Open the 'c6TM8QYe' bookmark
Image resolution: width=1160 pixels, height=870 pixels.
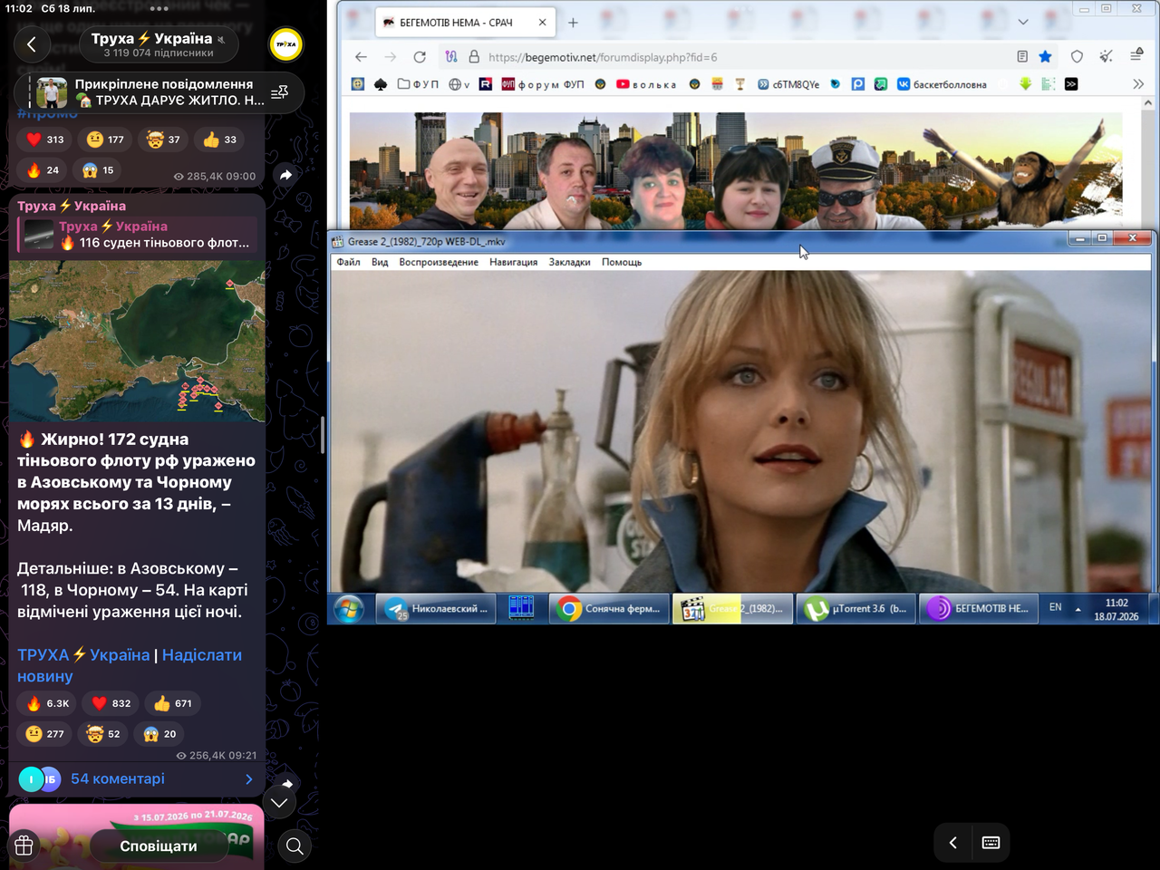pyautogui.click(x=788, y=84)
